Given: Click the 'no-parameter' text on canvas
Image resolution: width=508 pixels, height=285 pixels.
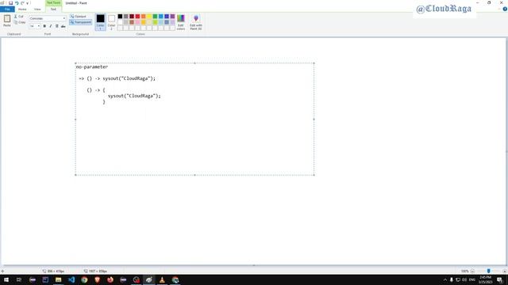Looking at the screenshot, I should click(x=92, y=66).
